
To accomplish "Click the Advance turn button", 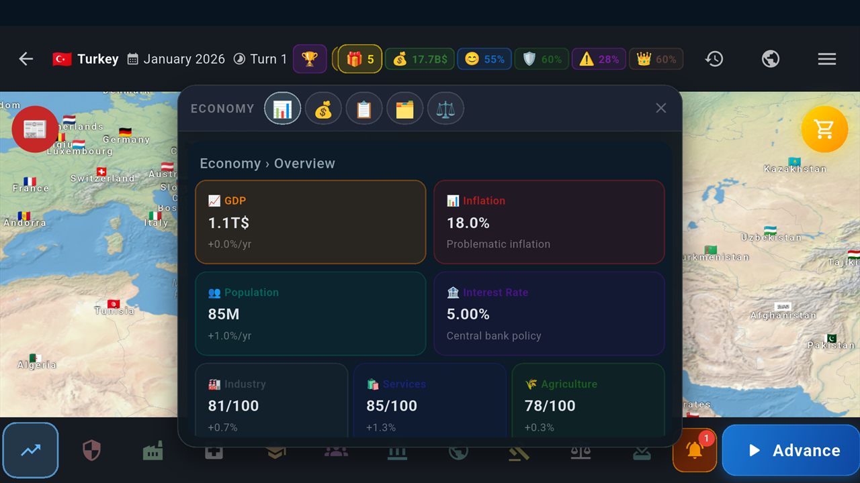I will 791,450.
